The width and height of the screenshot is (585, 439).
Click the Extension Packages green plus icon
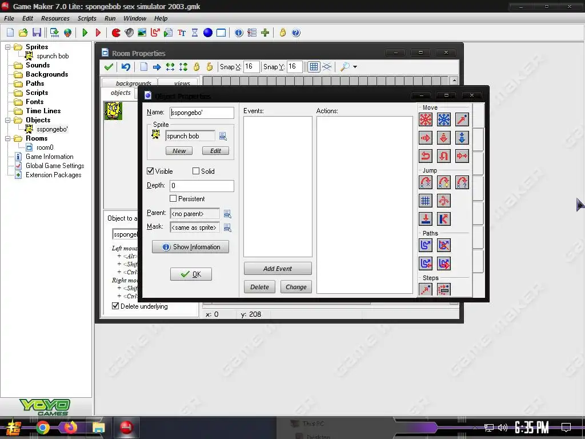(265, 33)
